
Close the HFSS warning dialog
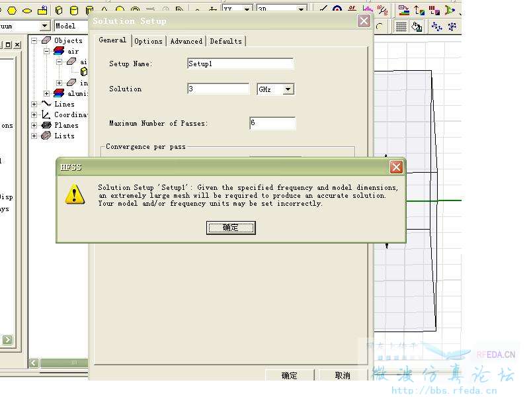pos(396,167)
